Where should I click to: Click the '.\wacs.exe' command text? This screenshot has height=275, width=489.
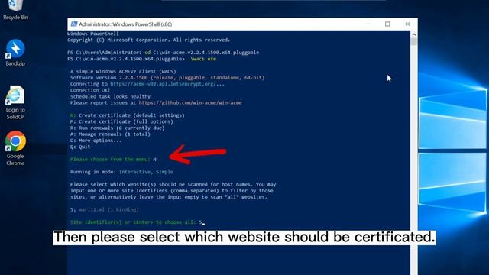202,59
